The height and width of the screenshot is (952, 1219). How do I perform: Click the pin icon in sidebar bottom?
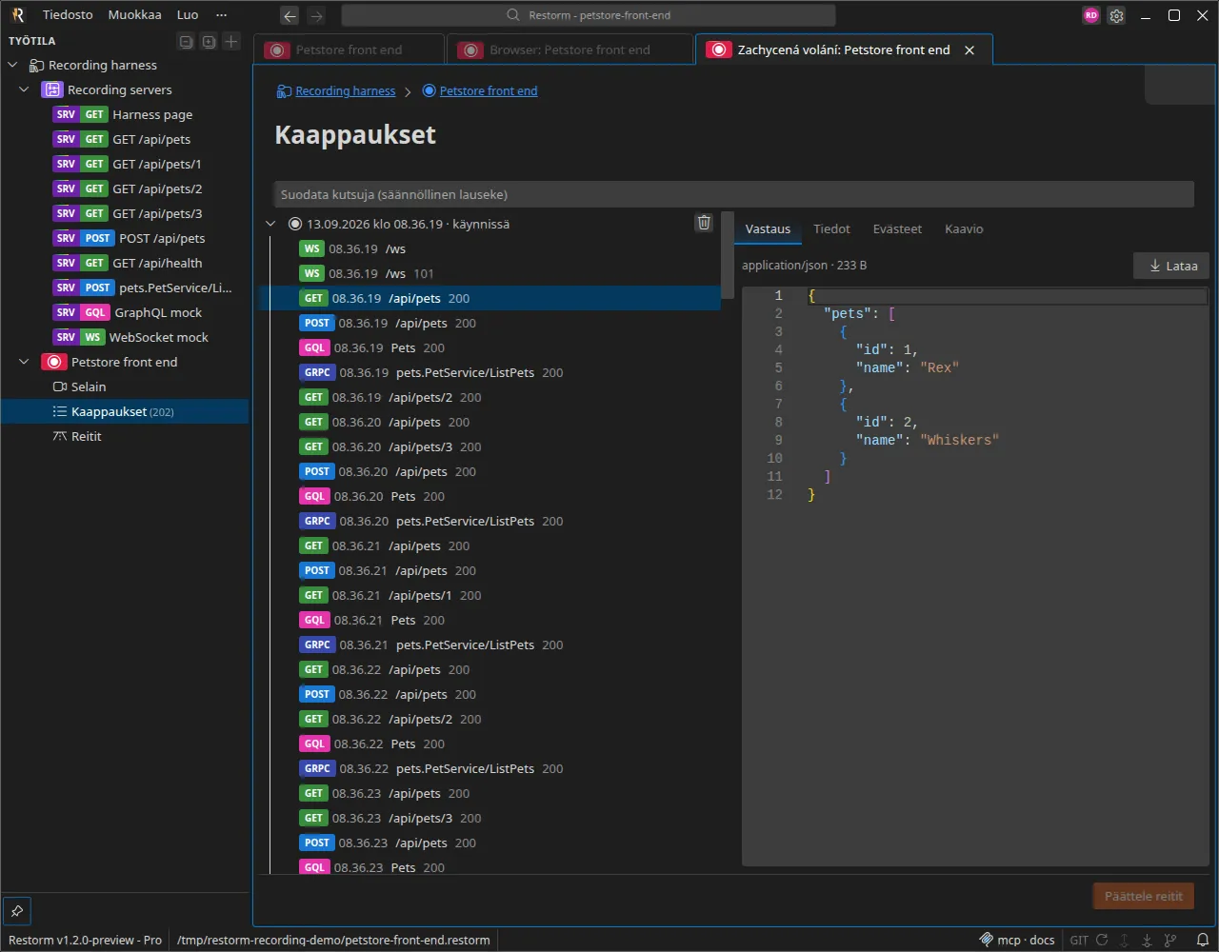click(17, 911)
